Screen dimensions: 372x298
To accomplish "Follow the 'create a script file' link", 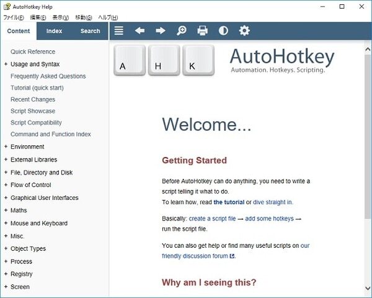I will [x=212, y=219].
